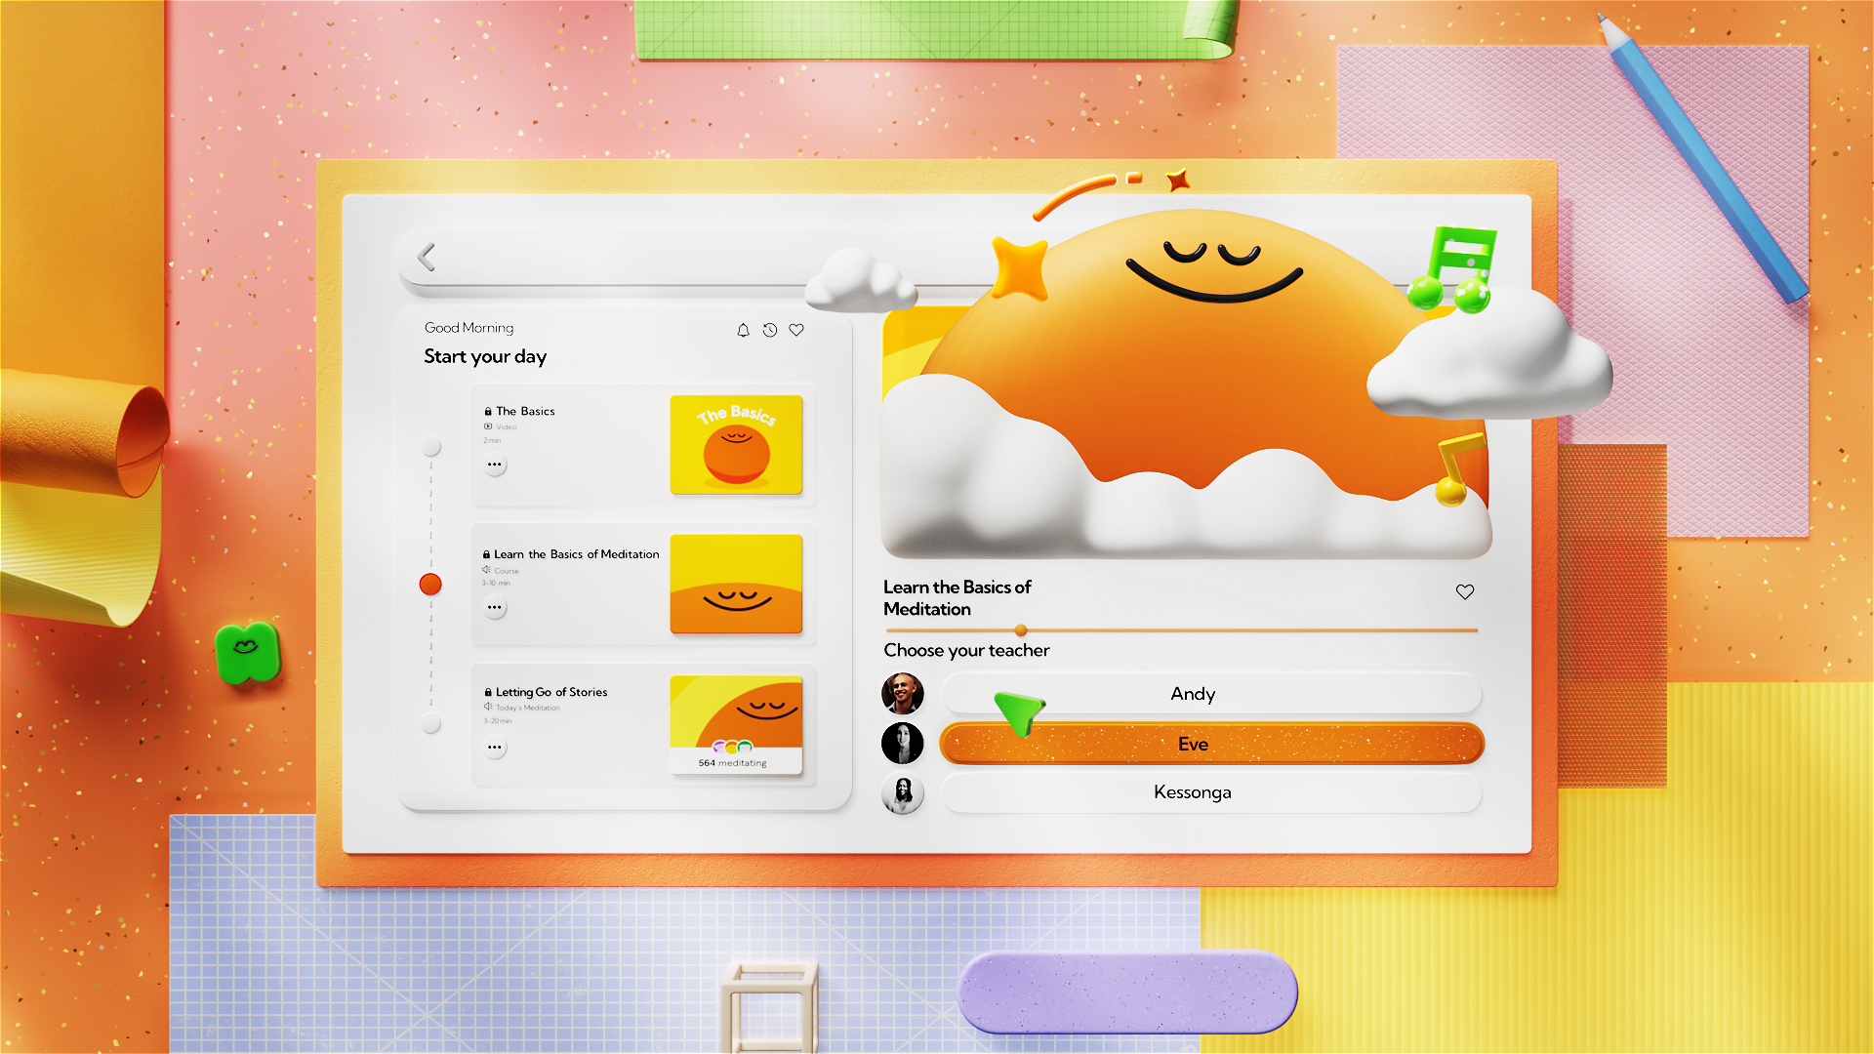
Task: Open more options for Learn the Basics card
Action: 495,608
